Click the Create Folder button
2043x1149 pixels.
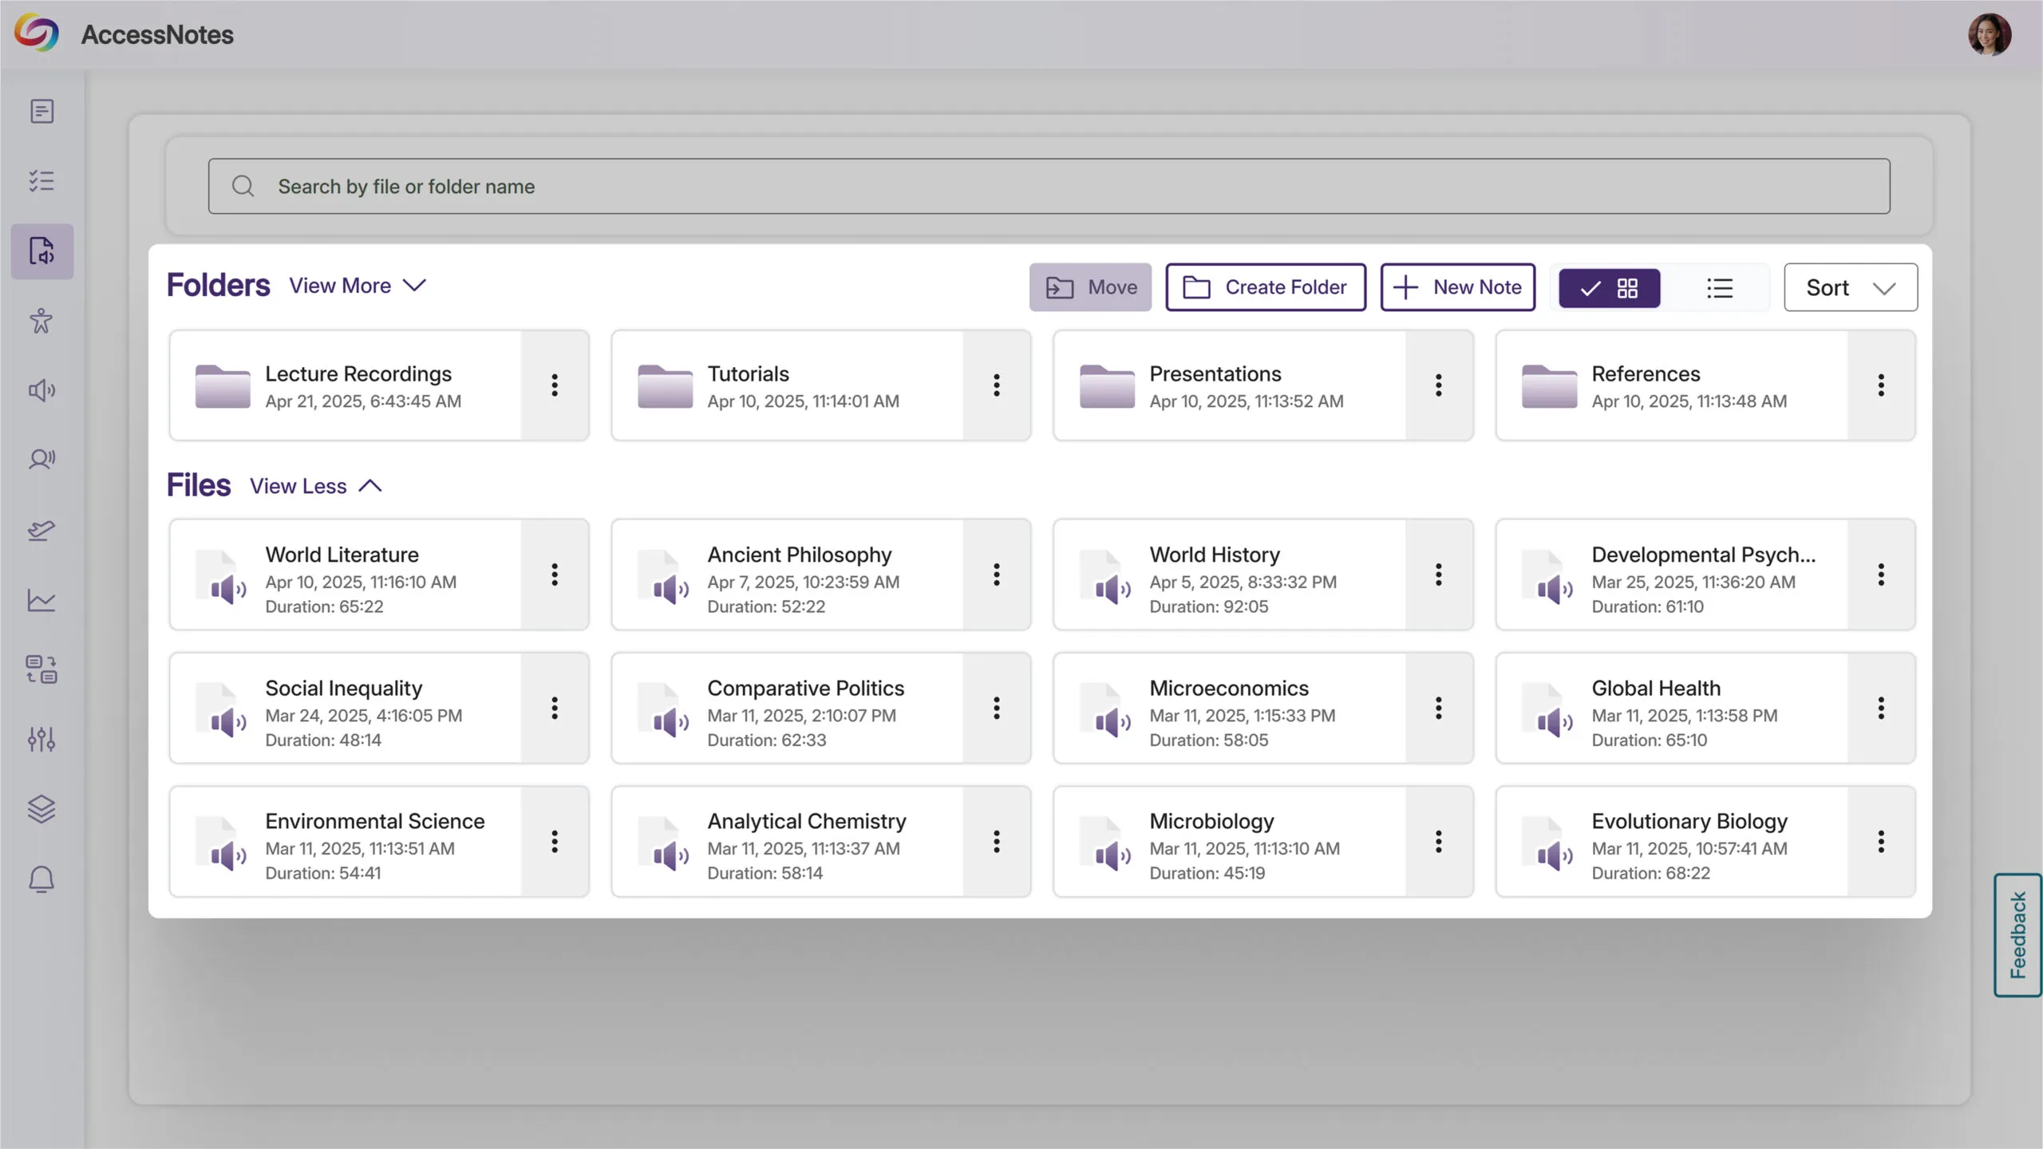(x=1265, y=287)
